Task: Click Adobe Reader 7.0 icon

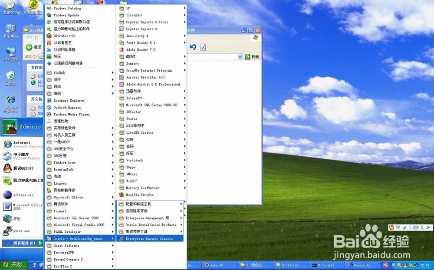Action: point(122,50)
